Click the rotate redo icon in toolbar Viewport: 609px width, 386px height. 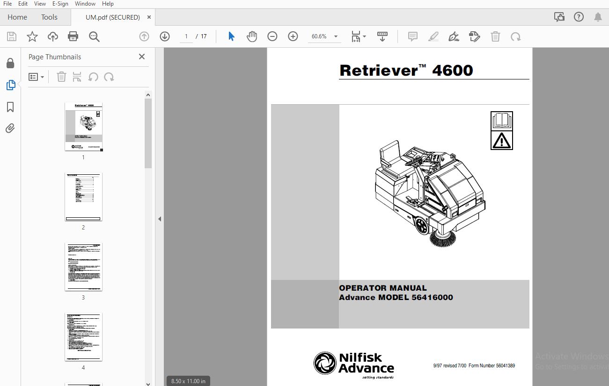pos(516,36)
